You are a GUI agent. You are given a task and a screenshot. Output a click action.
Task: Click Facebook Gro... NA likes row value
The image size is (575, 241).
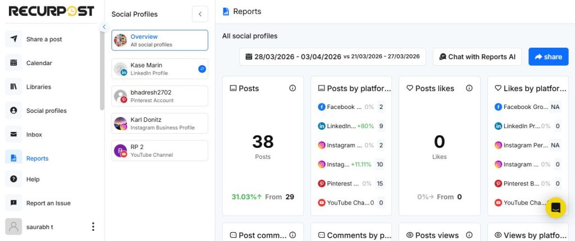point(555,107)
